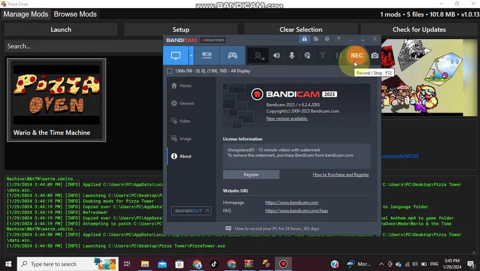The image size is (480, 271).
Task: Open Mail app from taskbar
Action: 162,264
